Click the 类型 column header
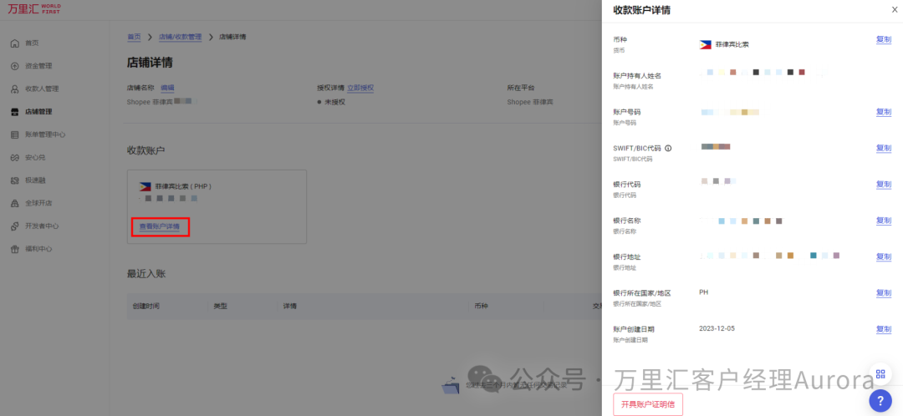This screenshot has width=903, height=416. pyautogui.click(x=220, y=306)
